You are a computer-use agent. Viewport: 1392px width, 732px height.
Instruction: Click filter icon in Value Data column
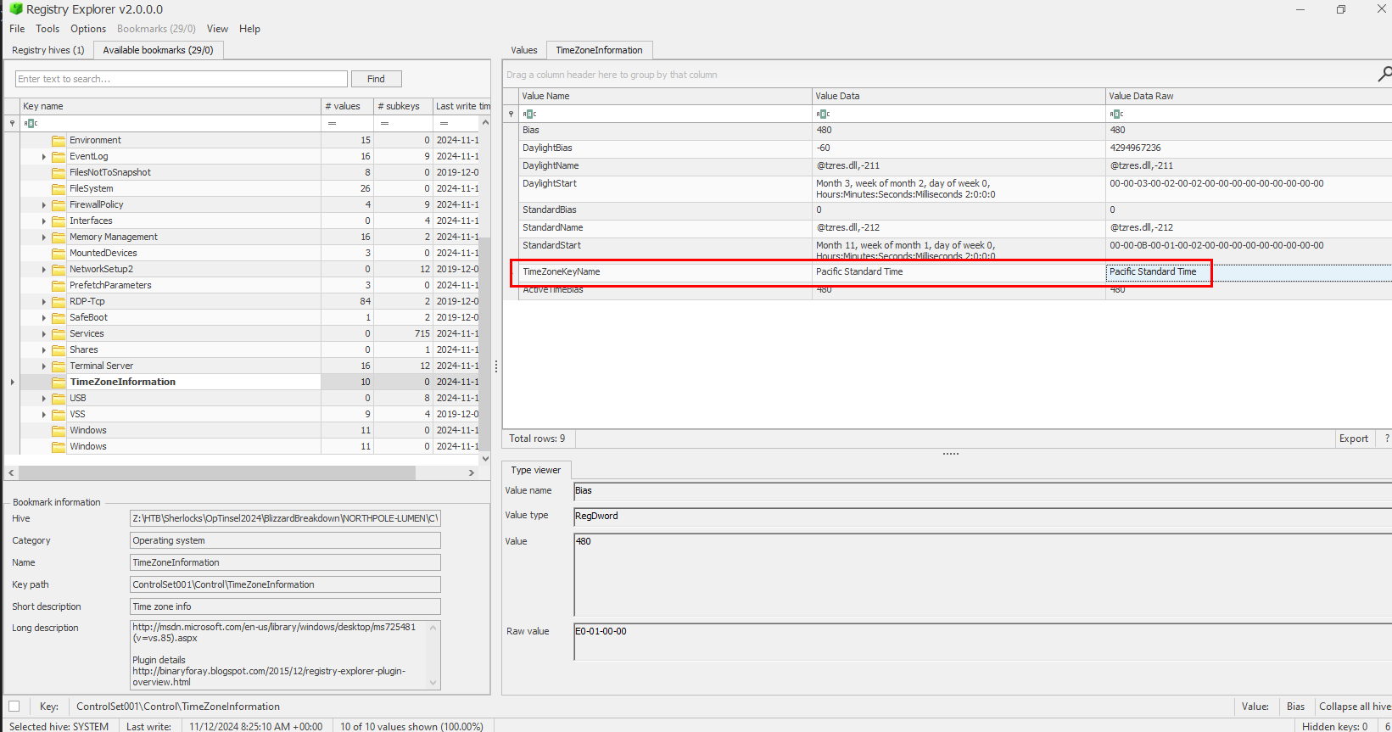coord(823,114)
